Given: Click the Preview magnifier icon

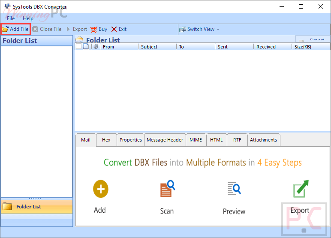Looking at the screenshot, I should pyautogui.click(x=234, y=188).
